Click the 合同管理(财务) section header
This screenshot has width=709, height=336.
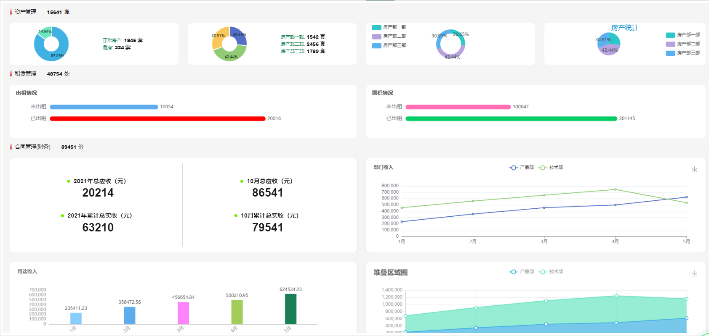pyautogui.click(x=33, y=147)
